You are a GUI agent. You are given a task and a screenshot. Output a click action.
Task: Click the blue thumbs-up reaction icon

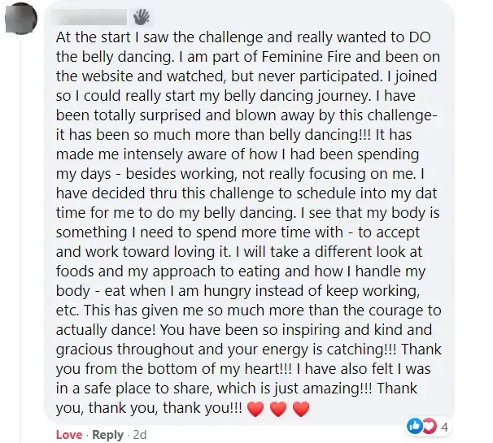(414, 426)
